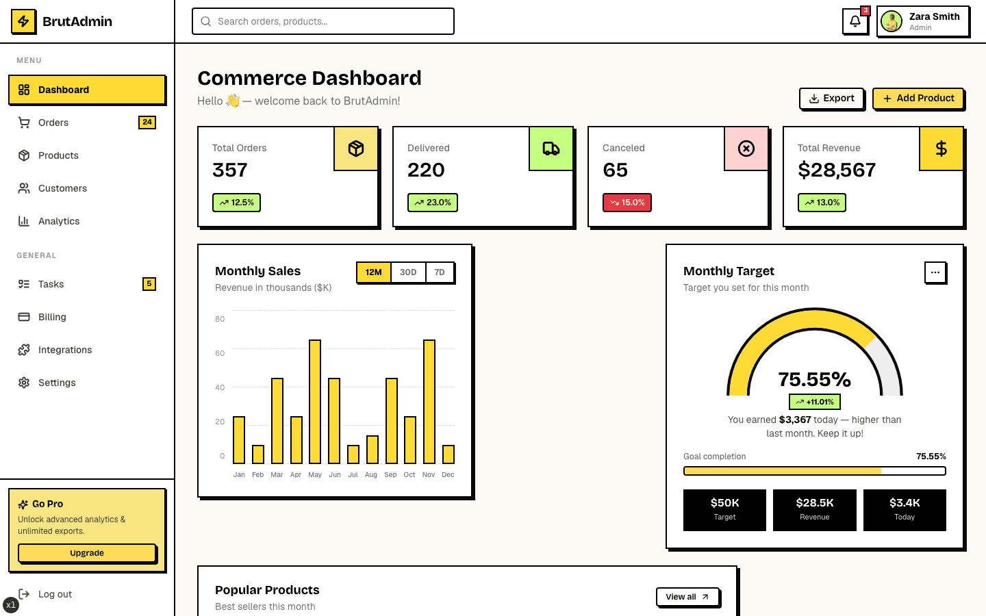Click Zara Smith's avatar picture
Viewport: 986px width, 616px height.
coord(892,21)
